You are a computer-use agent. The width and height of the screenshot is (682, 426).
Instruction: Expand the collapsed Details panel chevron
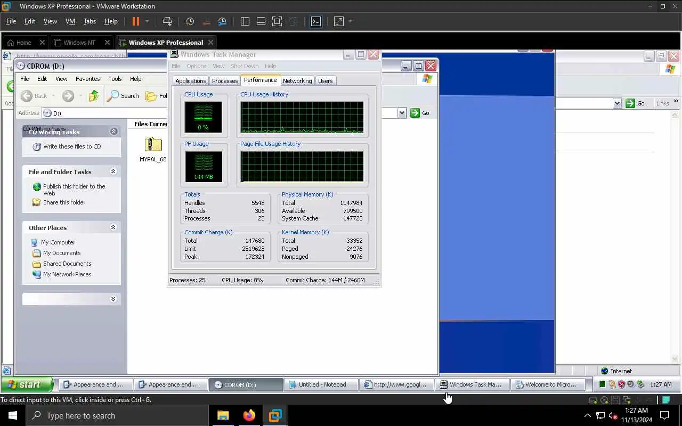point(113,299)
